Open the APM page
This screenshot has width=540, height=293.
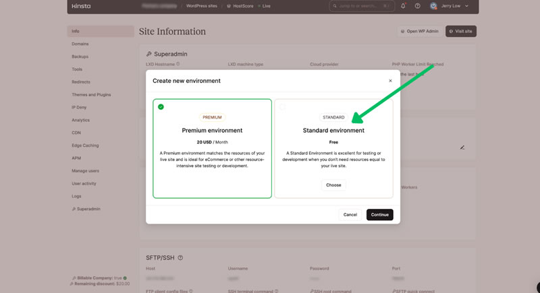pyautogui.click(x=76, y=158)
